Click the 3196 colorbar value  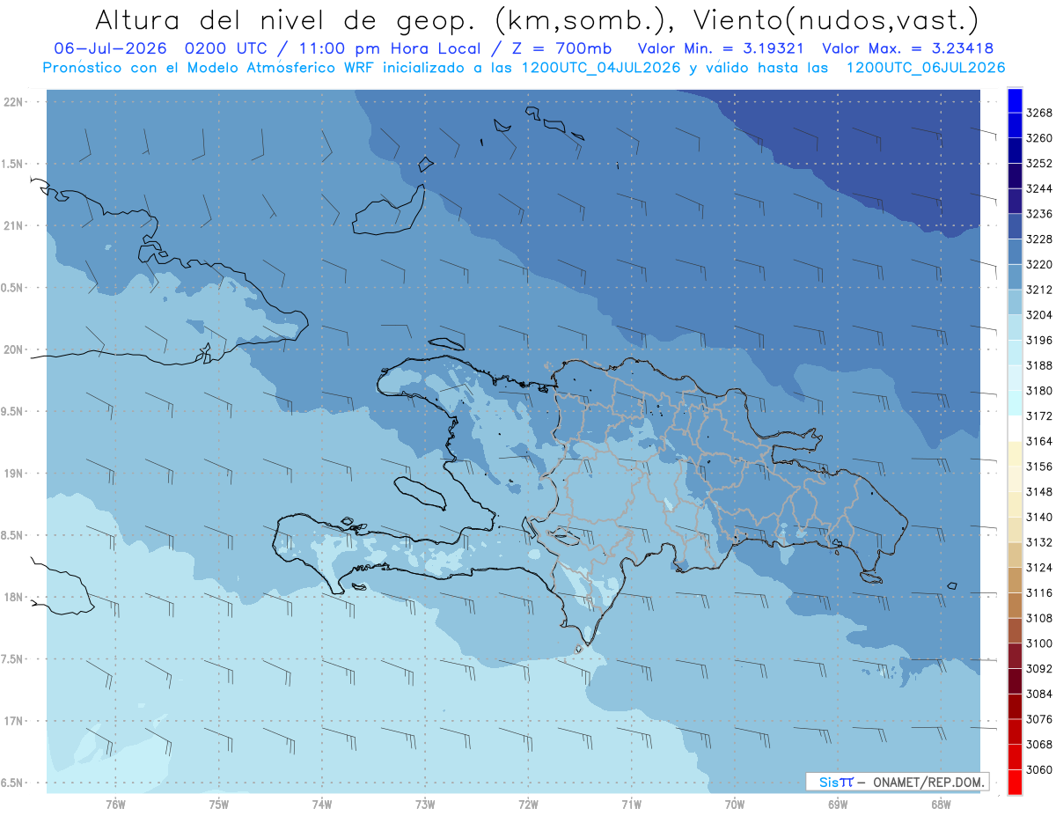point(1039,340)
